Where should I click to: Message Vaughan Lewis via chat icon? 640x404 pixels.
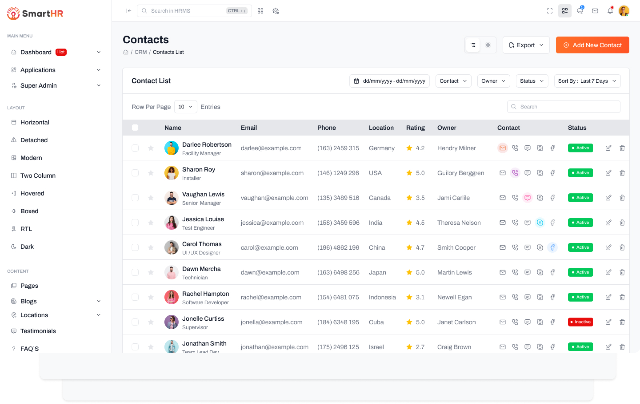(x=527, y=198)
